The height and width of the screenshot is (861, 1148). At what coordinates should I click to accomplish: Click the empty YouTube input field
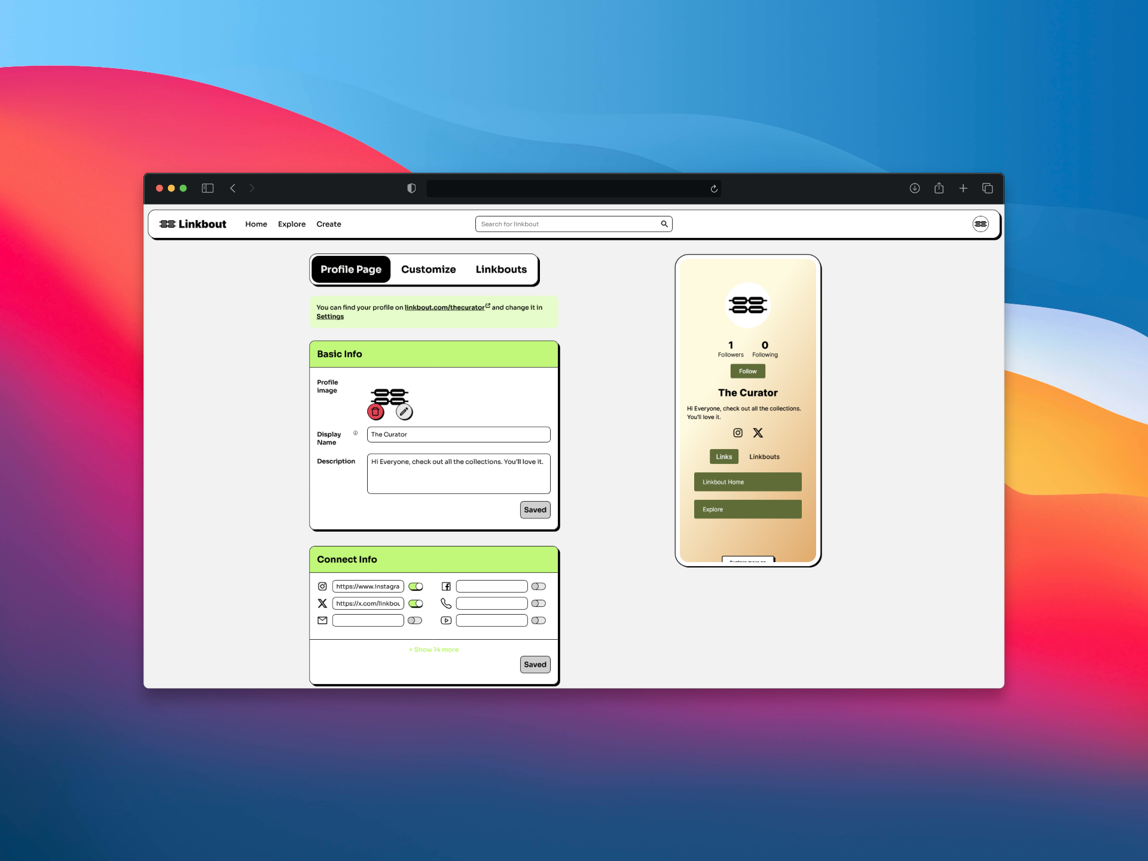tap(492, 621)
